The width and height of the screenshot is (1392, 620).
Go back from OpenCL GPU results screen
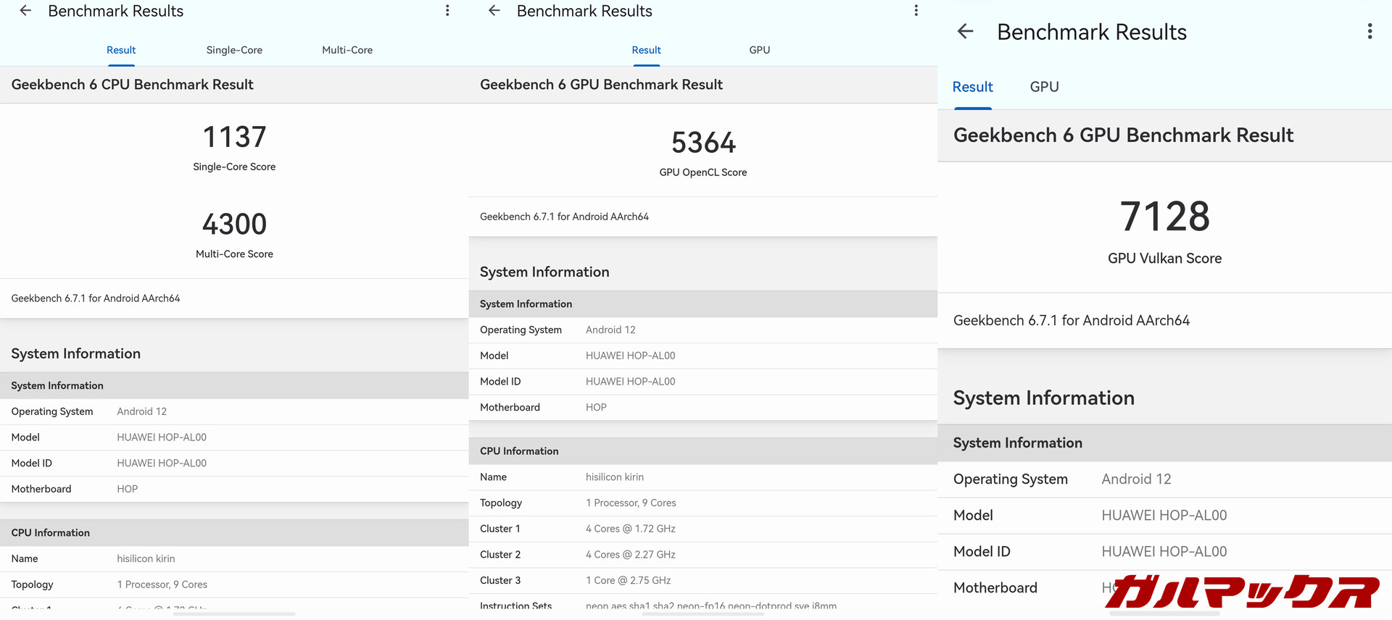tap(494, 11)
